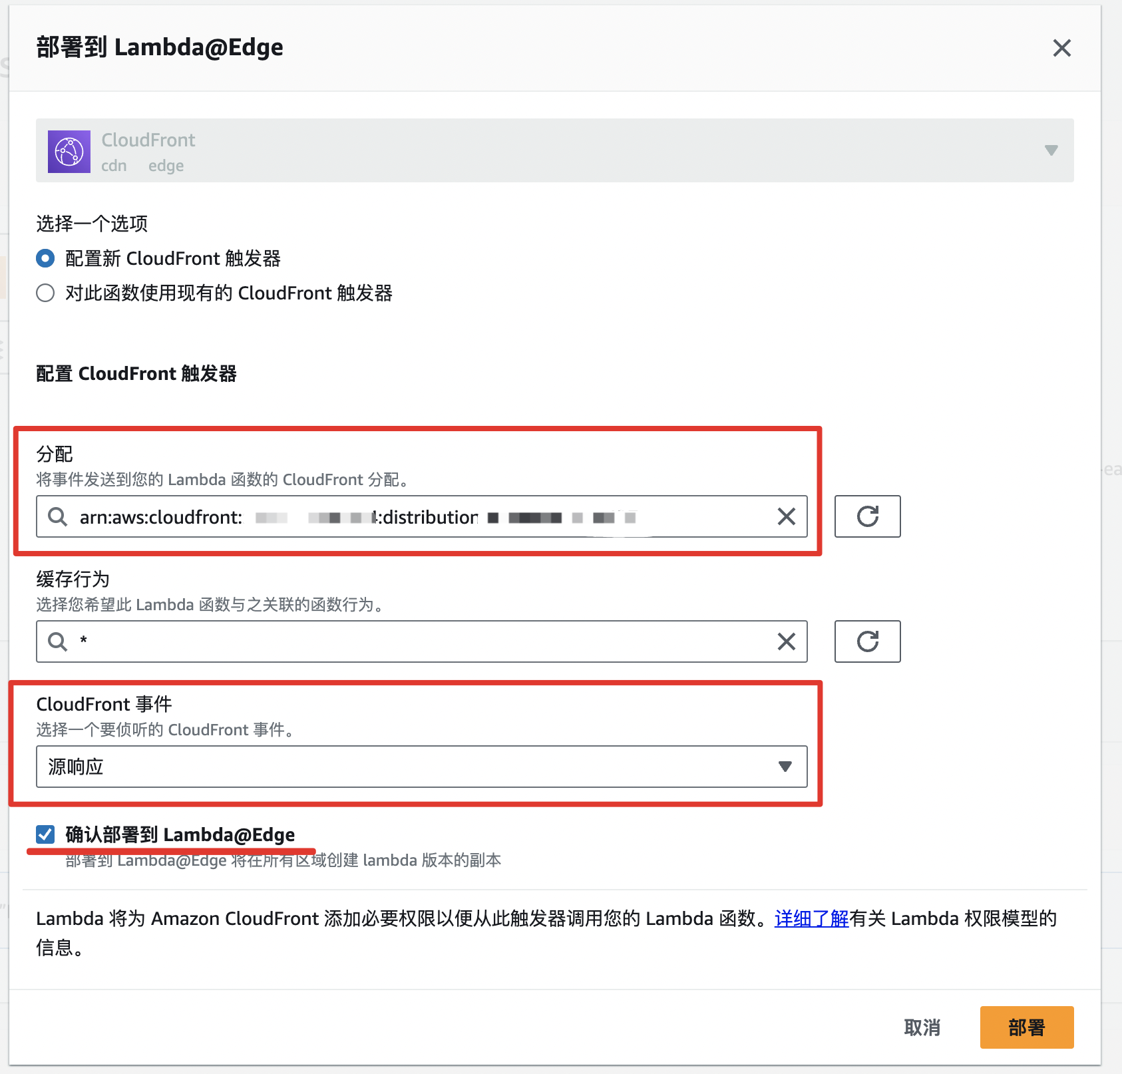Click the 缓存行为 label

tap(73, 579)
